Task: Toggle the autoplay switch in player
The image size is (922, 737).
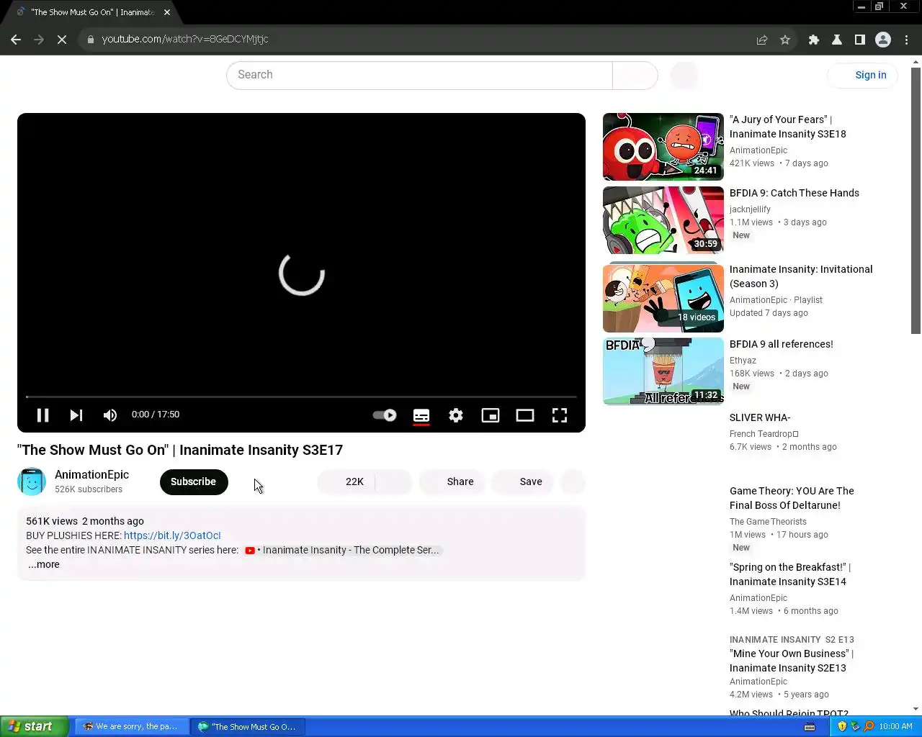Action: 385,415
